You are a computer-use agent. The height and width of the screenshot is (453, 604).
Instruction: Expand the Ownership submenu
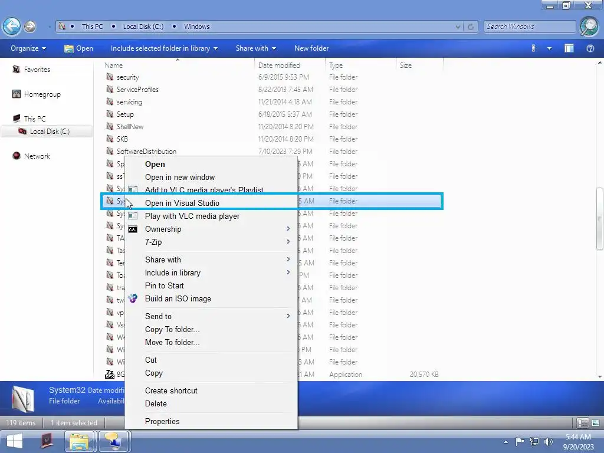coord(211,229)
